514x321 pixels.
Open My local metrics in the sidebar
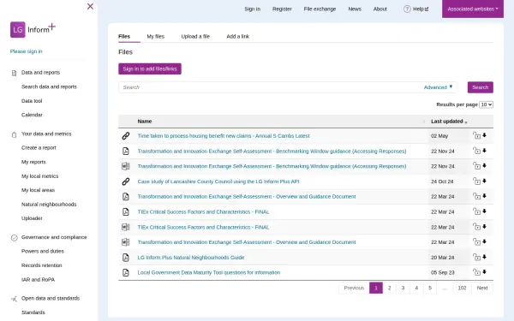click(39, 176)
